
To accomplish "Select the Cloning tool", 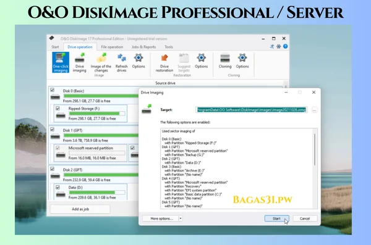I will (x=225, y=61).
